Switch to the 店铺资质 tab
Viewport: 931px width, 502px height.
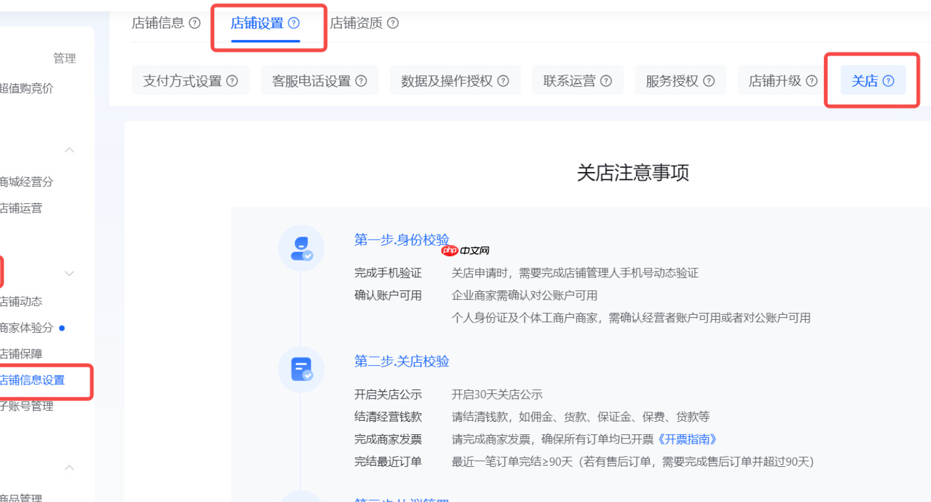(x=358, y=23)
